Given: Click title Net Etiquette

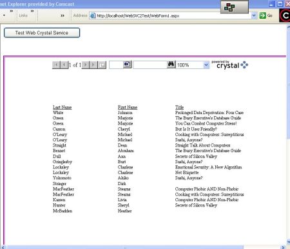Looking at the screenshot, I should (x=187, y=173).
